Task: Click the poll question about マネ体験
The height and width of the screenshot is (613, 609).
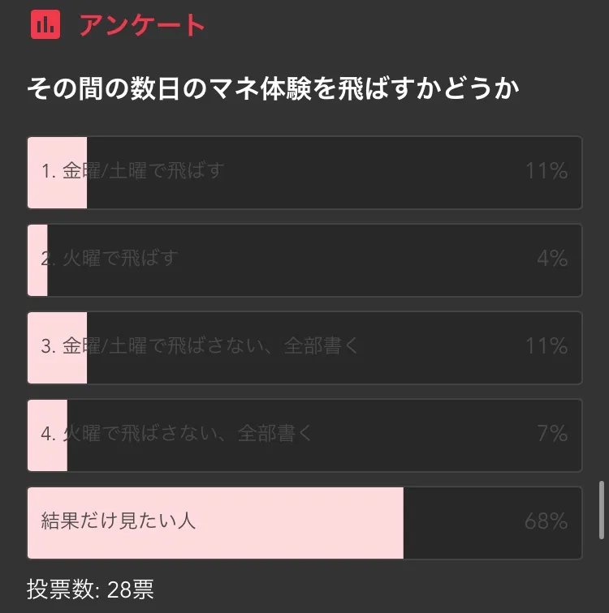Action: 273,89
